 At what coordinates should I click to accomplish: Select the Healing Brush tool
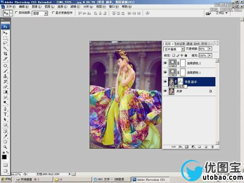(x=5, y=65)
